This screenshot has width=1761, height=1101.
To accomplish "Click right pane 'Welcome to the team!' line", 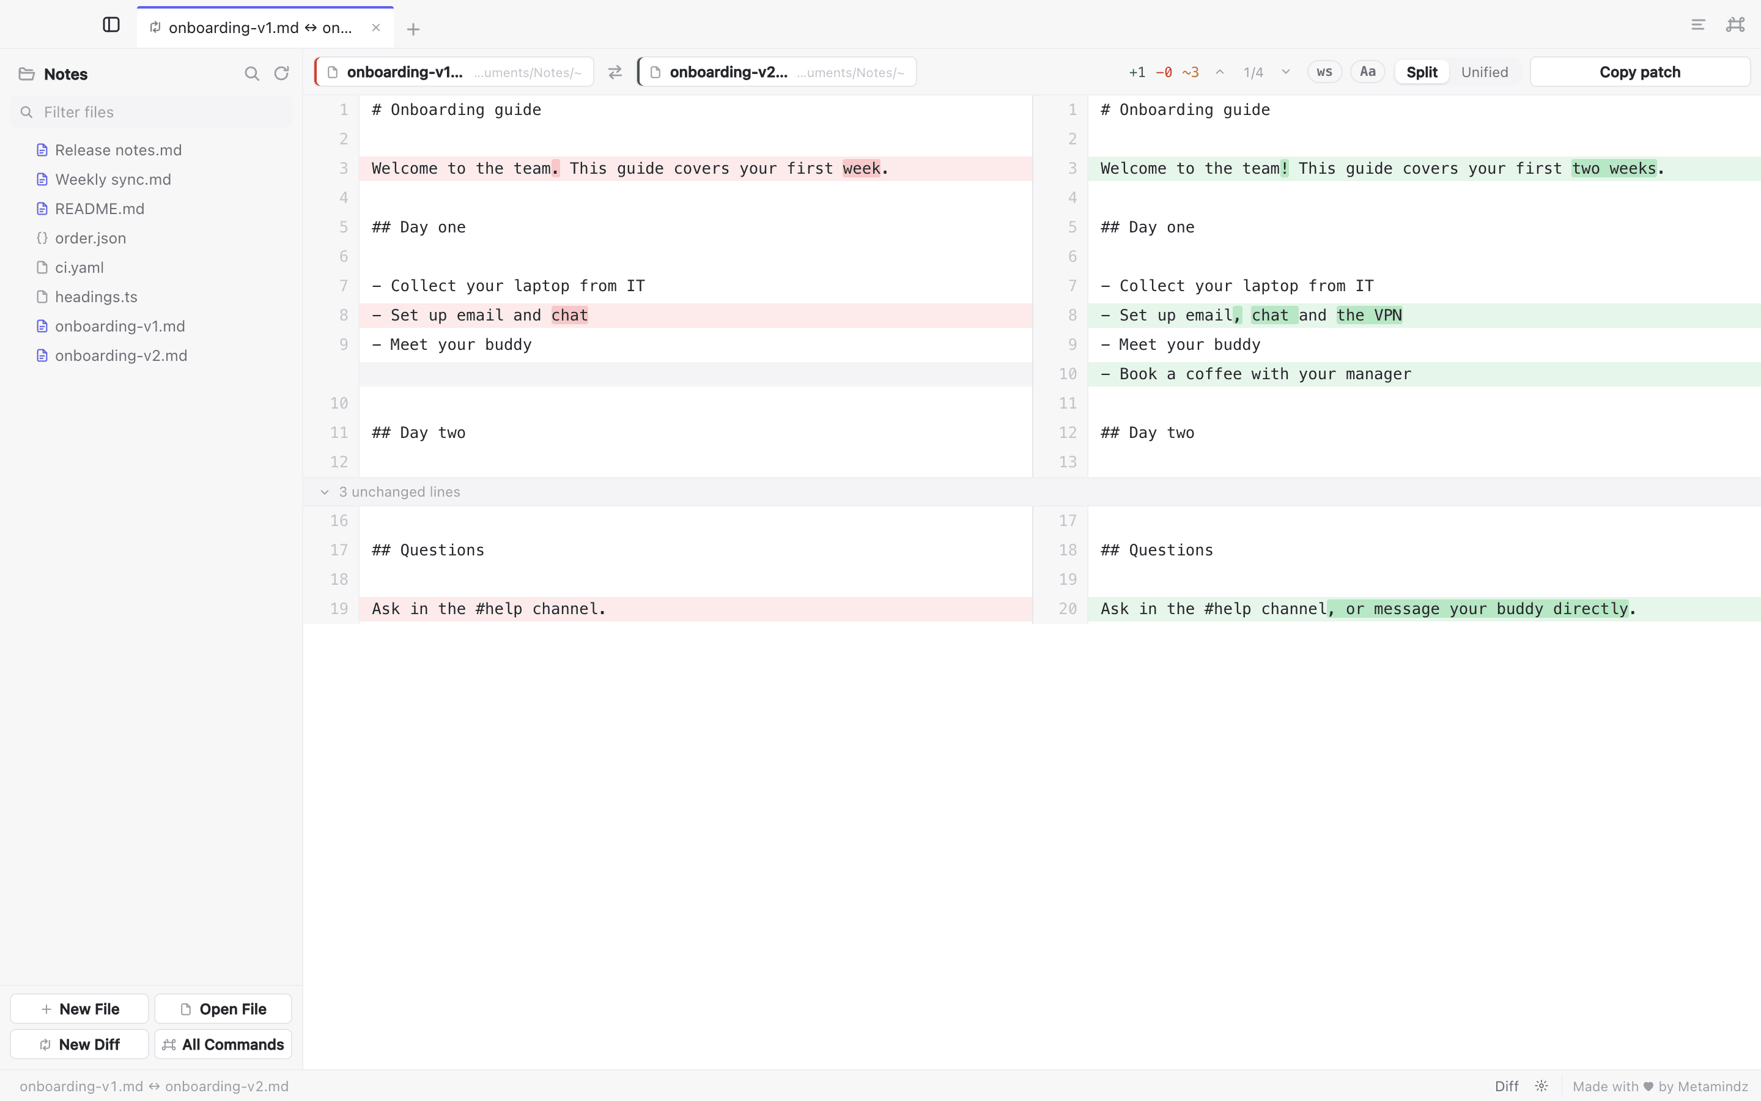I will coord(1424,168).
